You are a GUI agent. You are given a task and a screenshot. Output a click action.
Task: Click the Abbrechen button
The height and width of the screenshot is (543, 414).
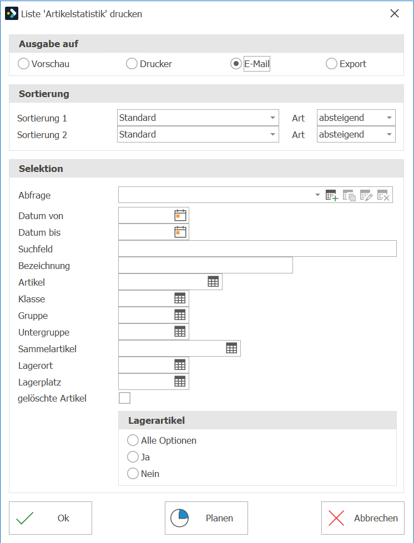[x=363, y=518]
